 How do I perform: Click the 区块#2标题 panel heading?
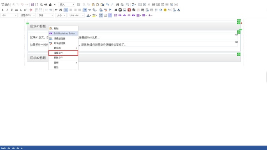38,58
